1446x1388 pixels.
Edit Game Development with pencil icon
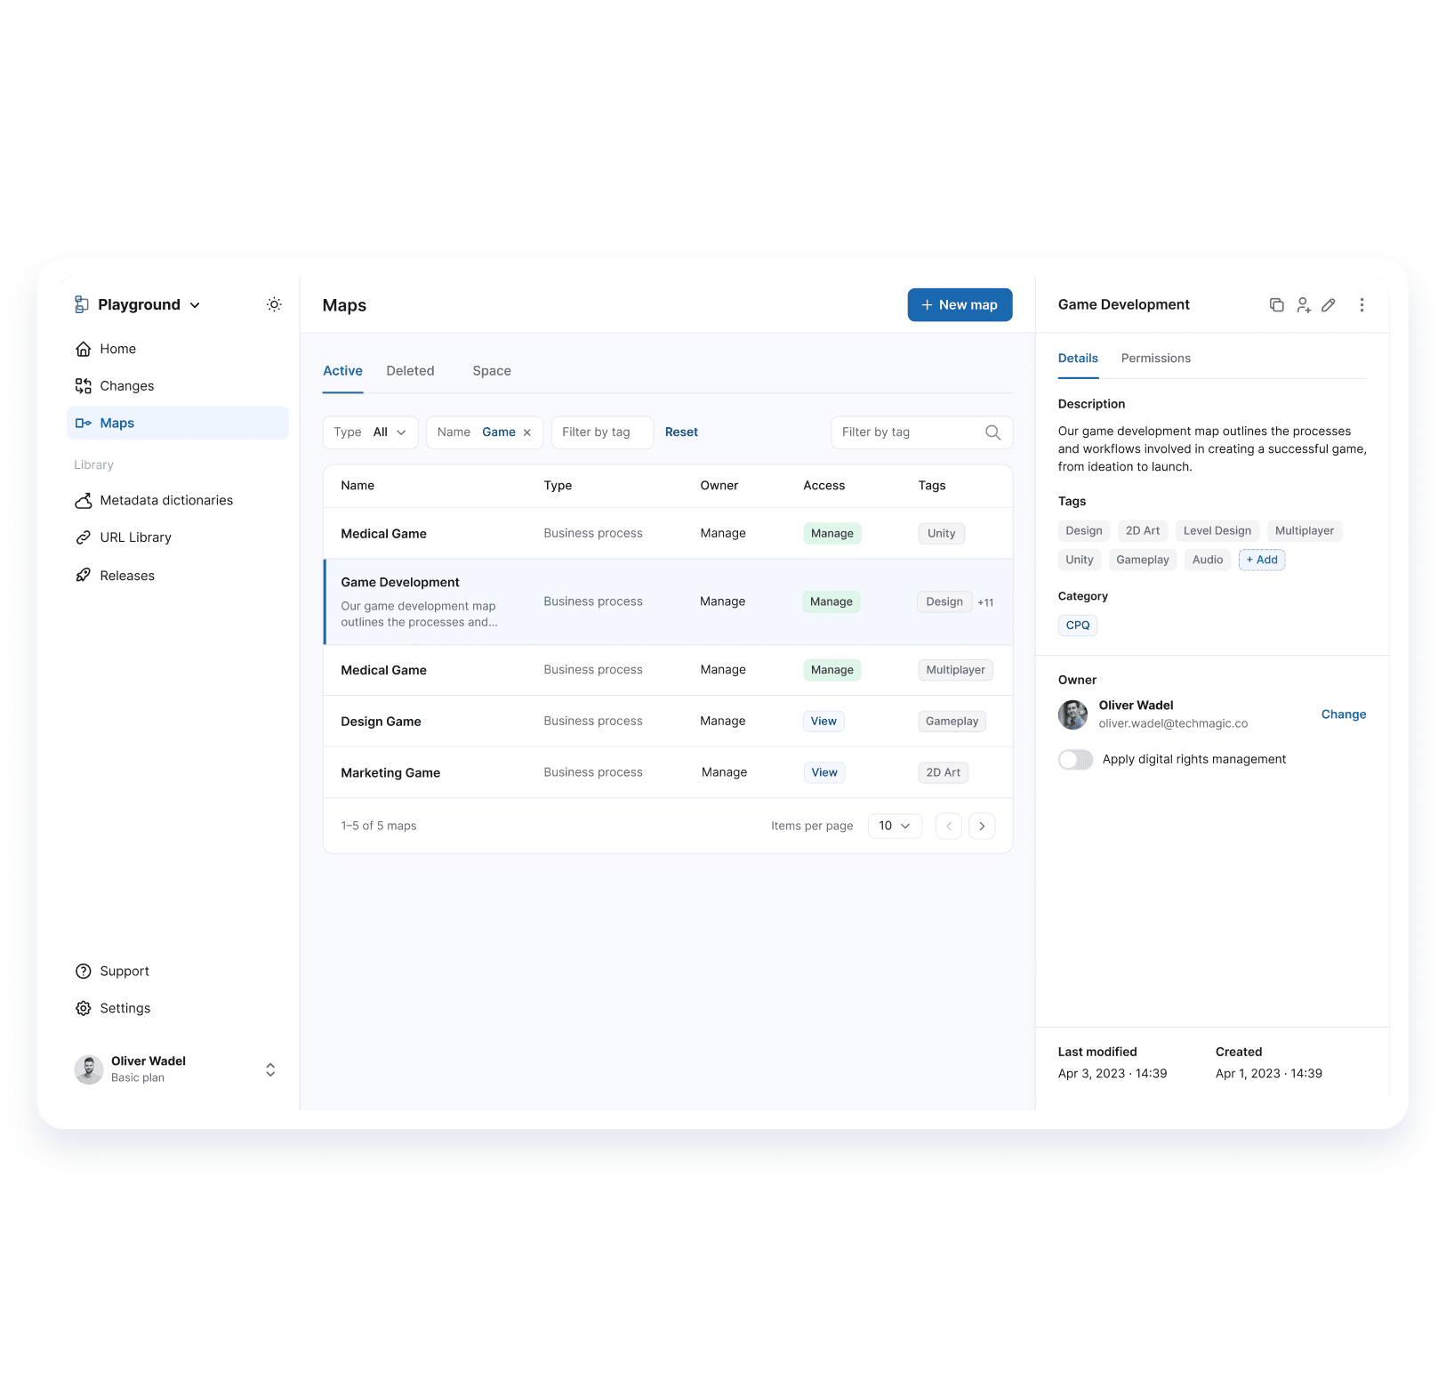point(1329,304)
